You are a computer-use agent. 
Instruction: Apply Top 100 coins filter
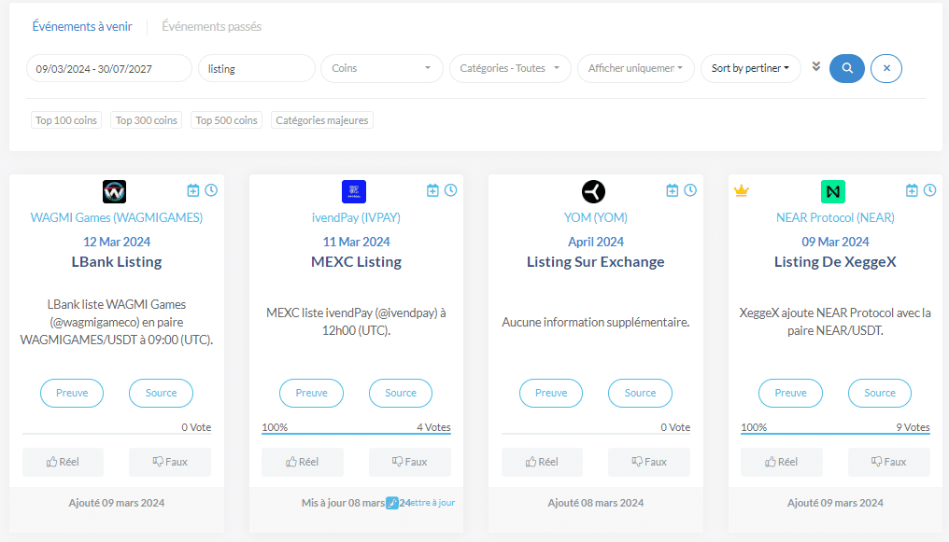tap(66, 120)
